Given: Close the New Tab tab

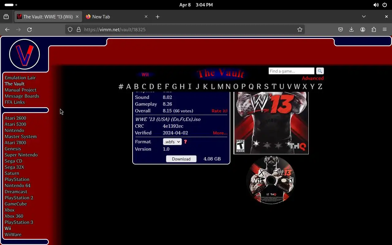Looking at the screenshot, I should point(146,17).
